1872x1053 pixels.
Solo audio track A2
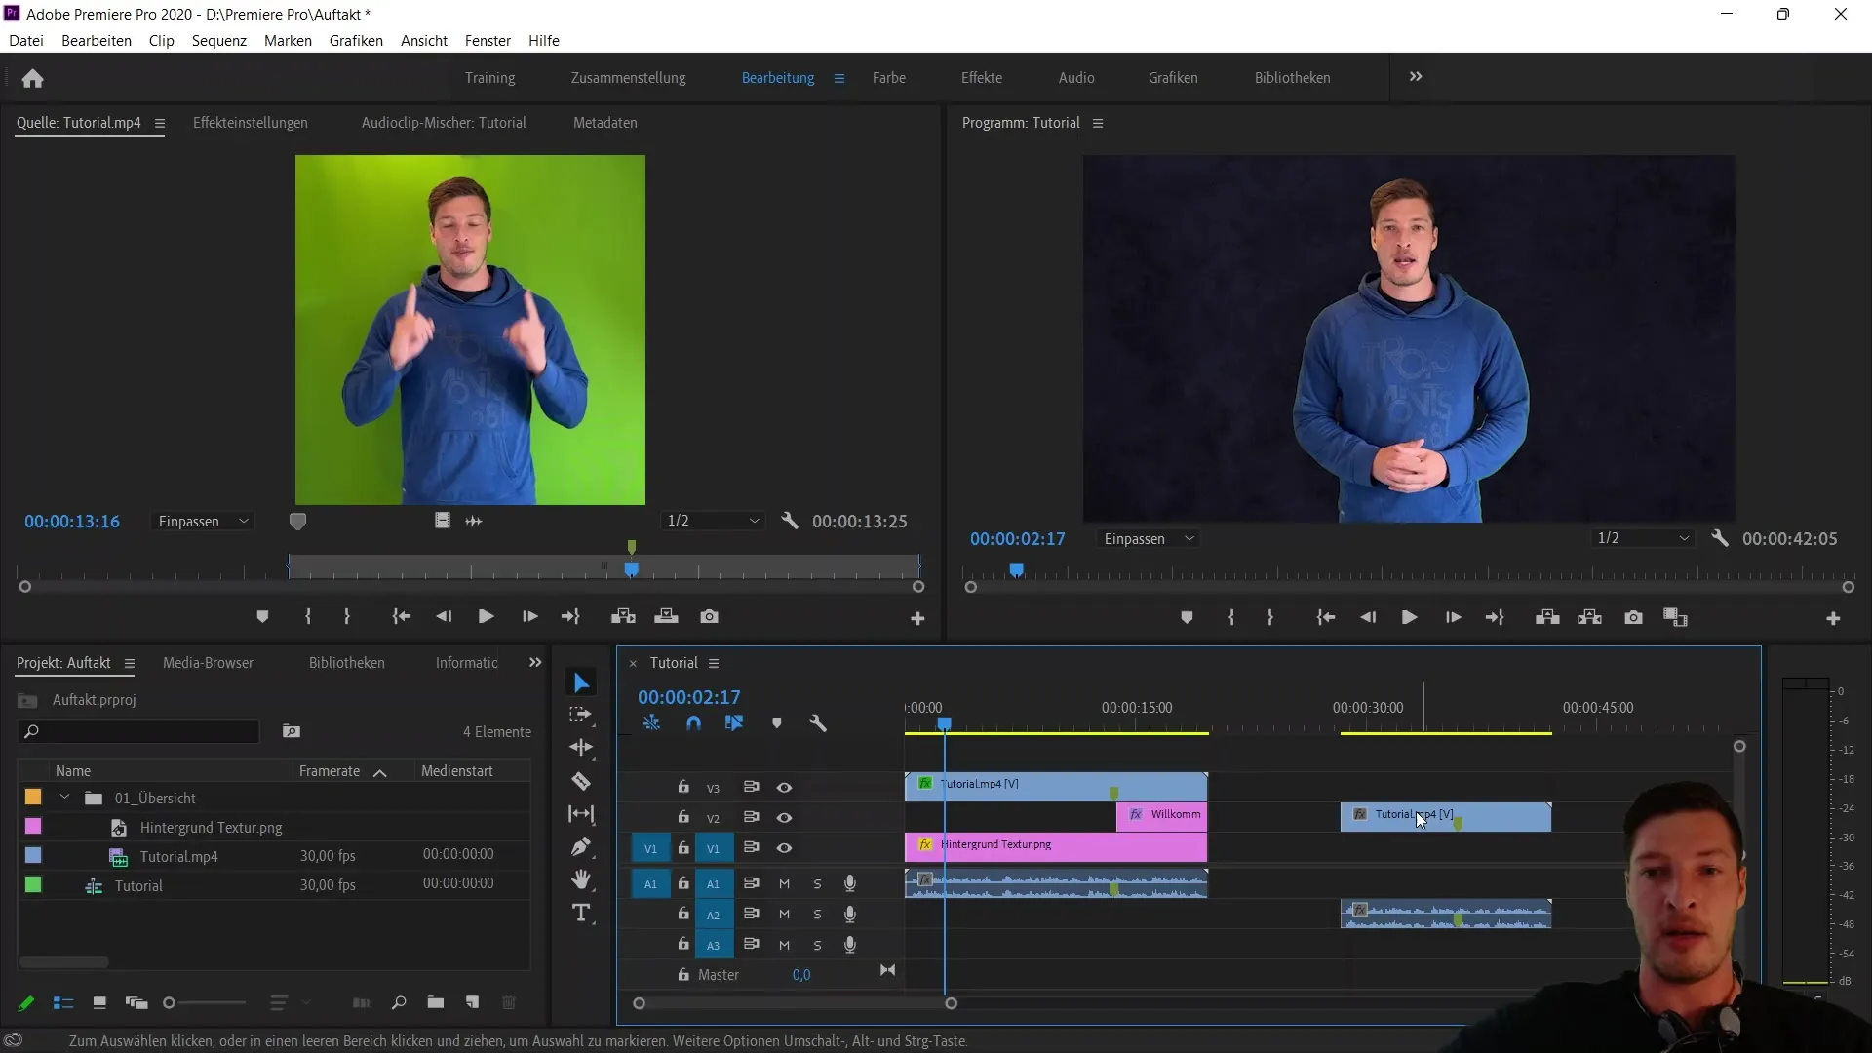[817, 914]
